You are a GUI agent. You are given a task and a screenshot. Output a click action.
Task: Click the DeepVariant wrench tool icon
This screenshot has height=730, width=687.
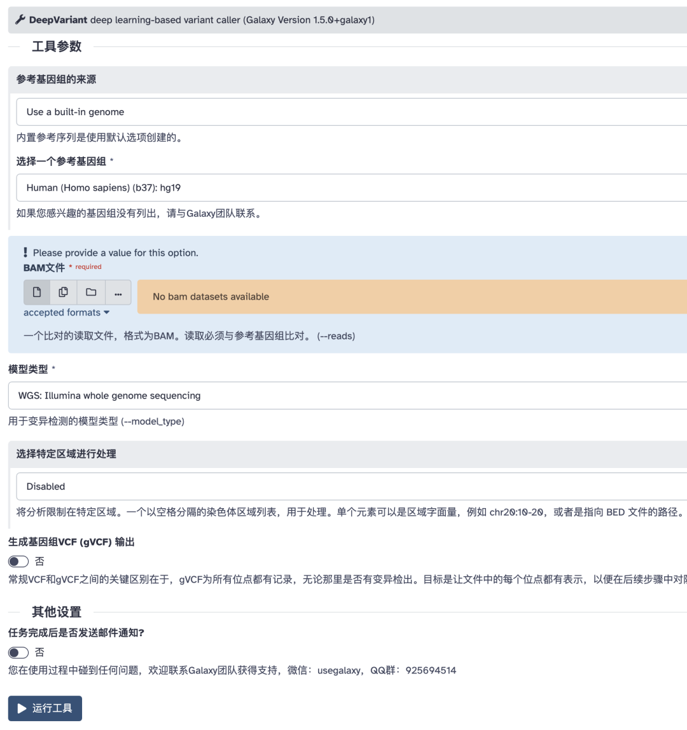[x=20, y=20]
